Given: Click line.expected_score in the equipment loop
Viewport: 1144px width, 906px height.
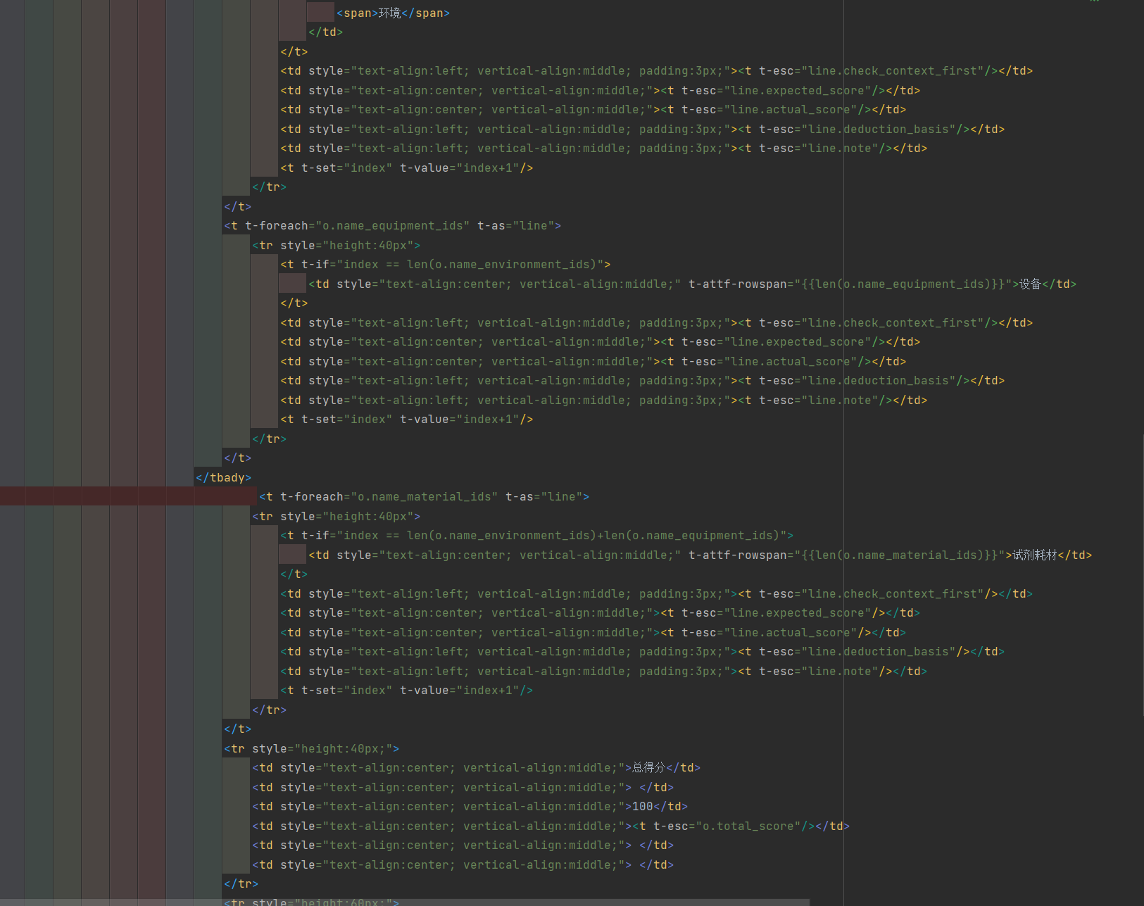Looking at the screenshot, I should click(x=798, y=342).
